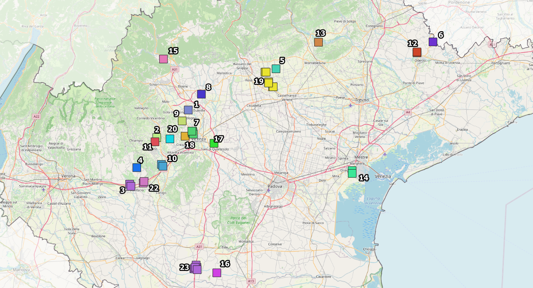
Task: Click the red marker labeled 11
Action: (x=155, y=142)
